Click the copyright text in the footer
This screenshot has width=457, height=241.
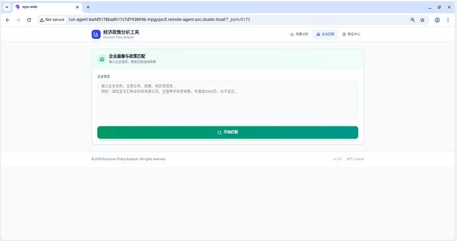(x=128, y=159)
